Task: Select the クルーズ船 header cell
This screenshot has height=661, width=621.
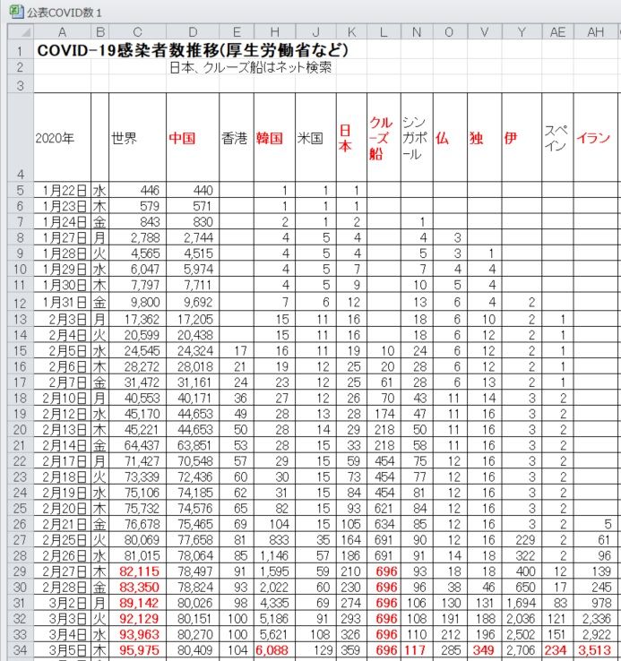Action: (x=382, y=138)
